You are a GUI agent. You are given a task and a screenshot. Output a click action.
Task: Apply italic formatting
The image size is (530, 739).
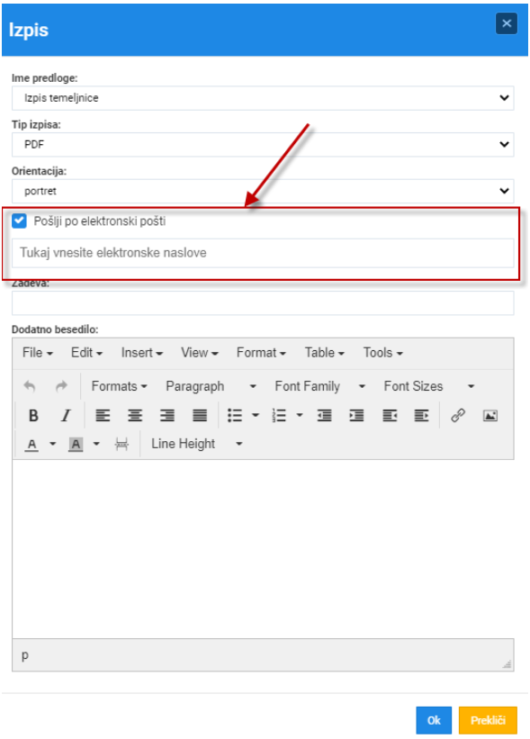tap(66, 415)
